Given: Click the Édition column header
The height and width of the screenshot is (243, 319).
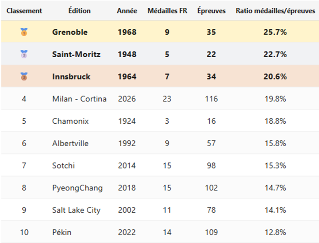Looking at the screenshot, I should pos(79,11).
